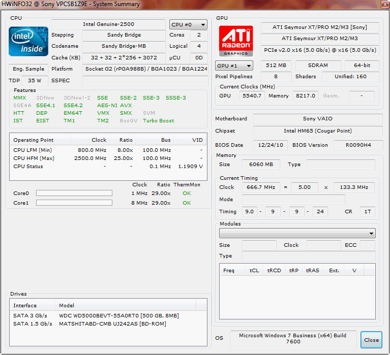Click the BIOS version R0090H4 field

click(358, 145)
